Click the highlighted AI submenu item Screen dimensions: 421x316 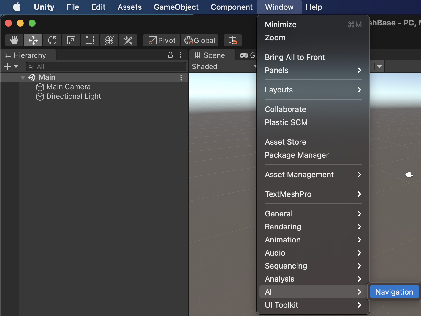click(313, 292)
